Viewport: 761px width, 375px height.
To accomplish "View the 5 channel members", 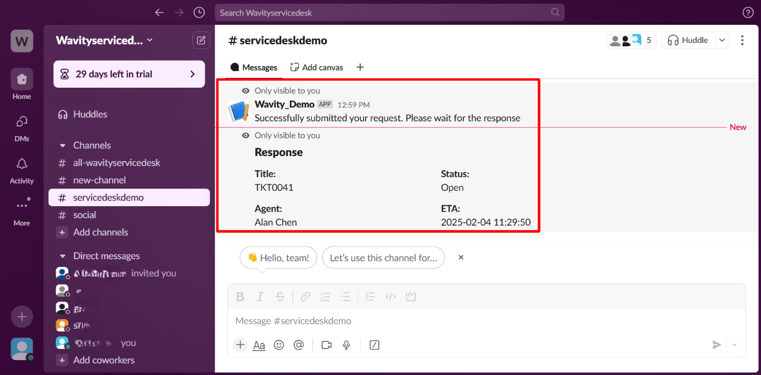I will coord(631,40).
